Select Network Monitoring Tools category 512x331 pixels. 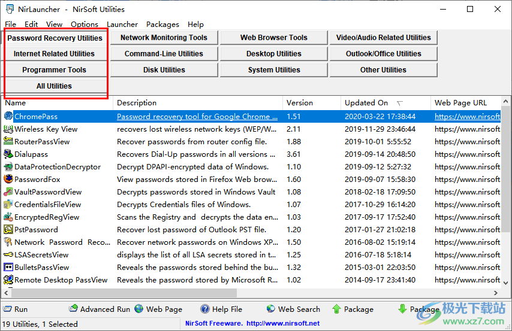click(164, 38)
